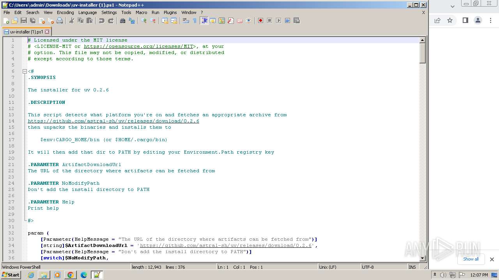
Task: Open the Edit menu
Action: [18, 12]
